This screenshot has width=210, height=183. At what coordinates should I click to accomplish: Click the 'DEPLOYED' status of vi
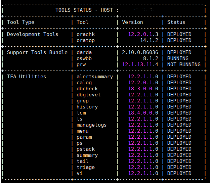point(179,173)
